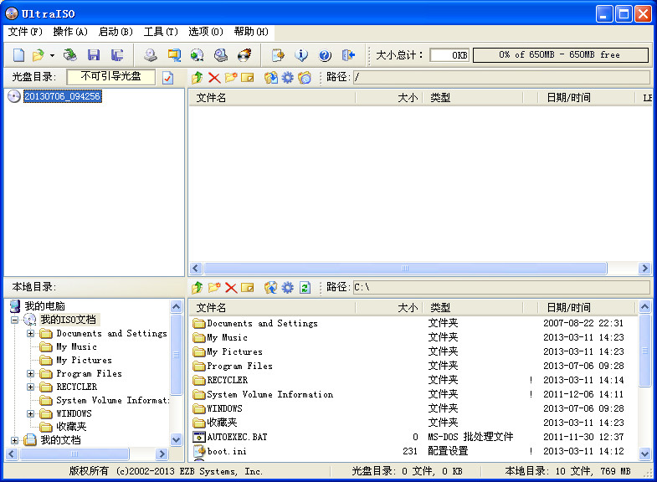This screenshot has height=482, width=657.
Task: Click the gear icon in local toolbar
Action: (287, 288)
